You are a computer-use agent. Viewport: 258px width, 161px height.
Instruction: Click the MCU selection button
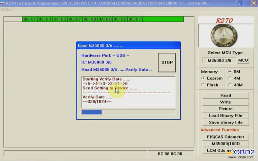[243, 60]
